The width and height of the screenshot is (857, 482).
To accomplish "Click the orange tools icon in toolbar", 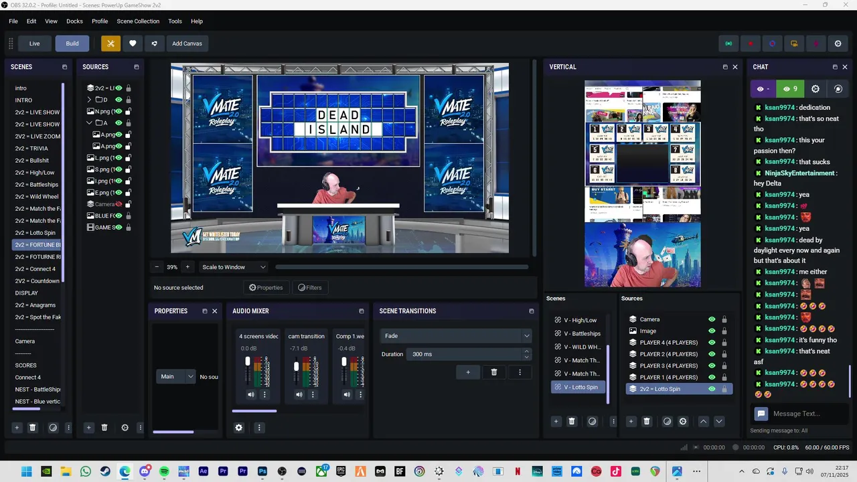I will tap(110, 44).
